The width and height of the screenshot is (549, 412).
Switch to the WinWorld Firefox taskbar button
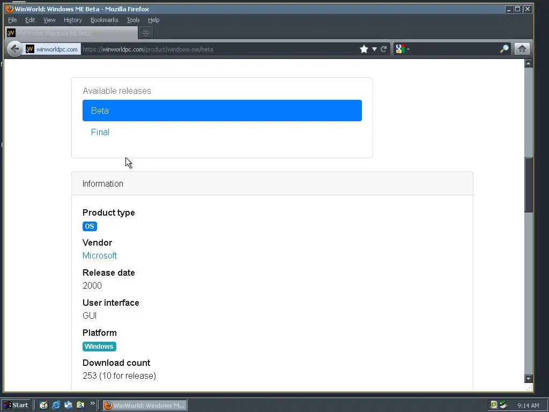[x=145, y=406]
